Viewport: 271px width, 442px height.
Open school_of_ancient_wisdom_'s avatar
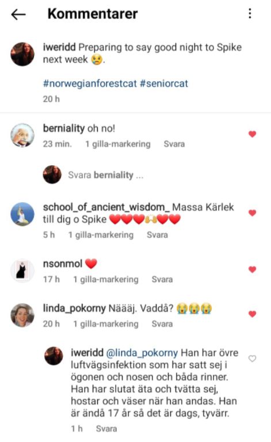click(x=22, y=214)
